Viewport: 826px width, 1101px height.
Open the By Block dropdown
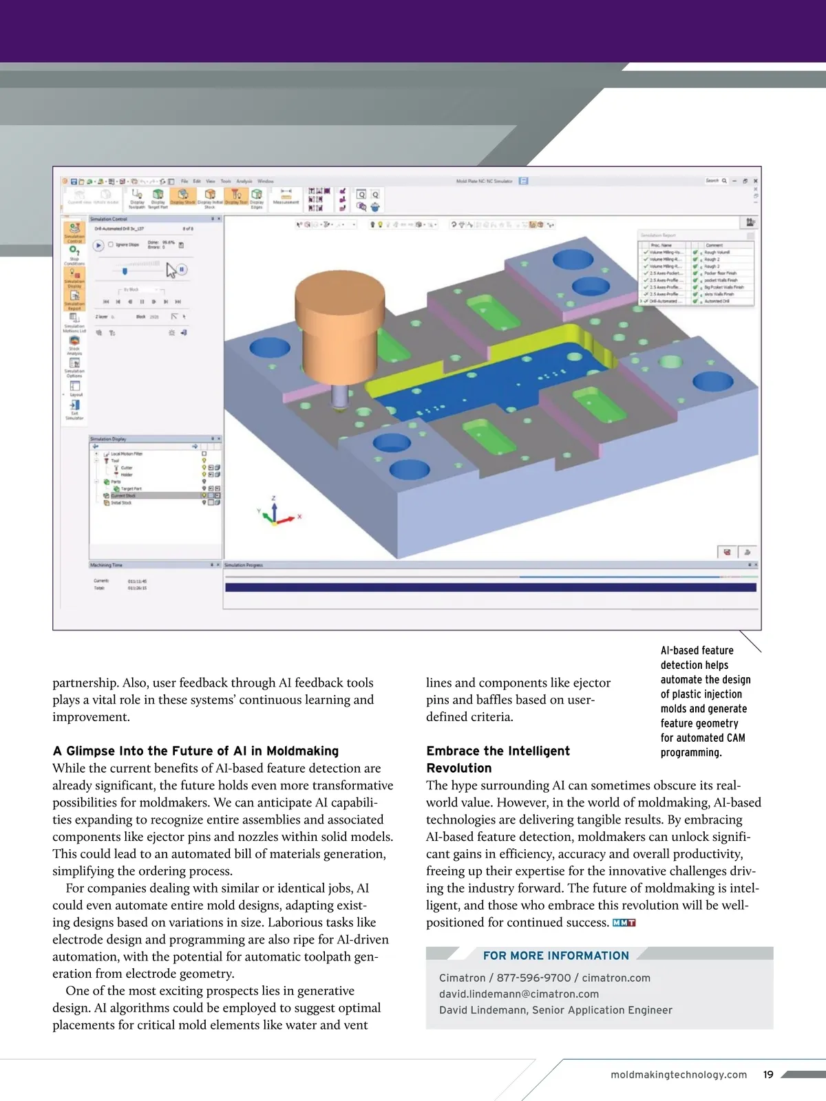pyautogui.click(x=141, y=290)
